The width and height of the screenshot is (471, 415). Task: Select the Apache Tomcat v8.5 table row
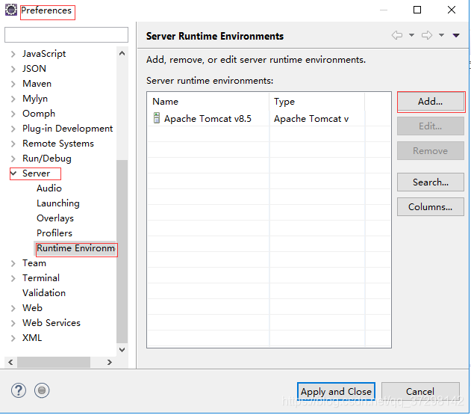coord(269,119)
